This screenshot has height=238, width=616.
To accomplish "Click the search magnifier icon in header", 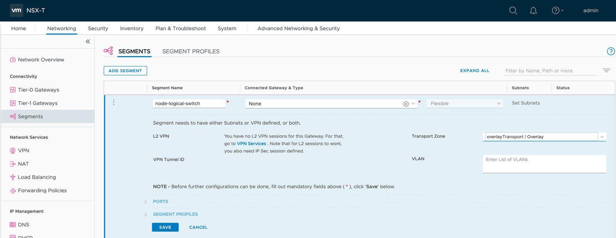I will tap(513, 11).
